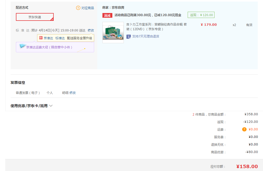Image resolution: width=263 pixels, height=171 pixels.
Task: Open the 对应商品 link
Action: pos(88,8)
